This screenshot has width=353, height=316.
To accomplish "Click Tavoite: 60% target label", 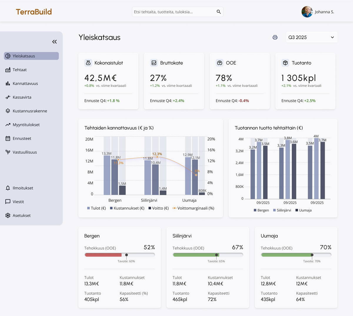I will (x=126, y=261).
